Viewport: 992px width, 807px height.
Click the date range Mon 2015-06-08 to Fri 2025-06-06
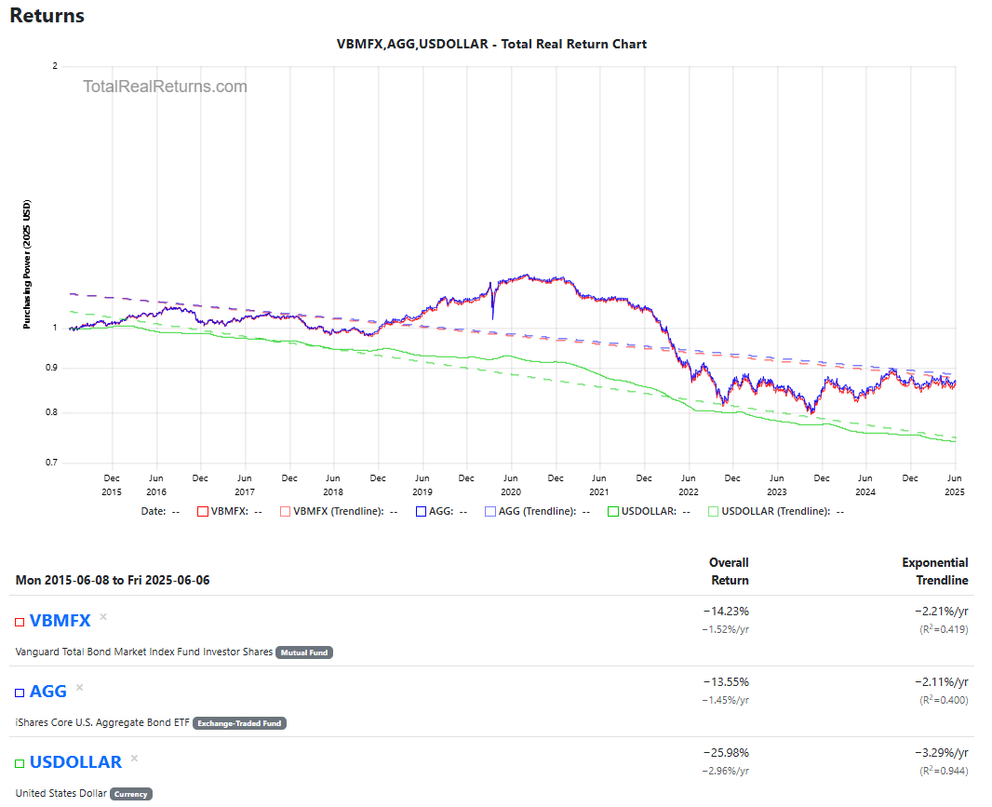click(113, 581)
